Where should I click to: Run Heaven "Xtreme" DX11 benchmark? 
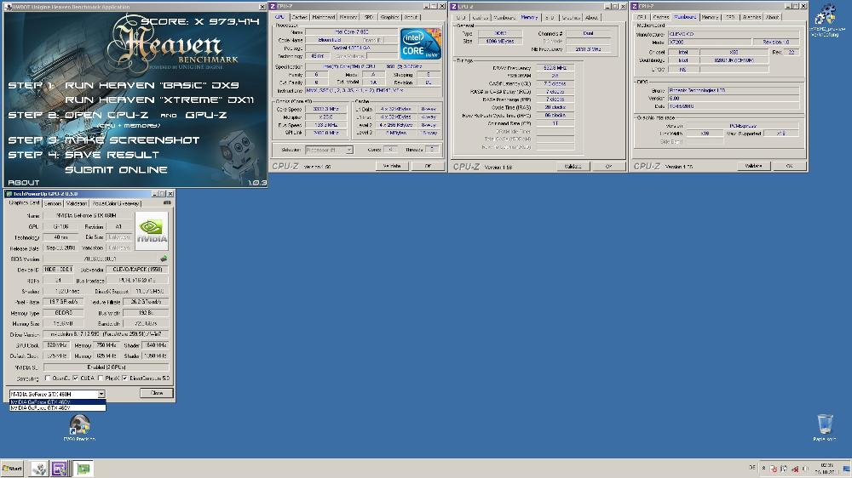[159, 100]
